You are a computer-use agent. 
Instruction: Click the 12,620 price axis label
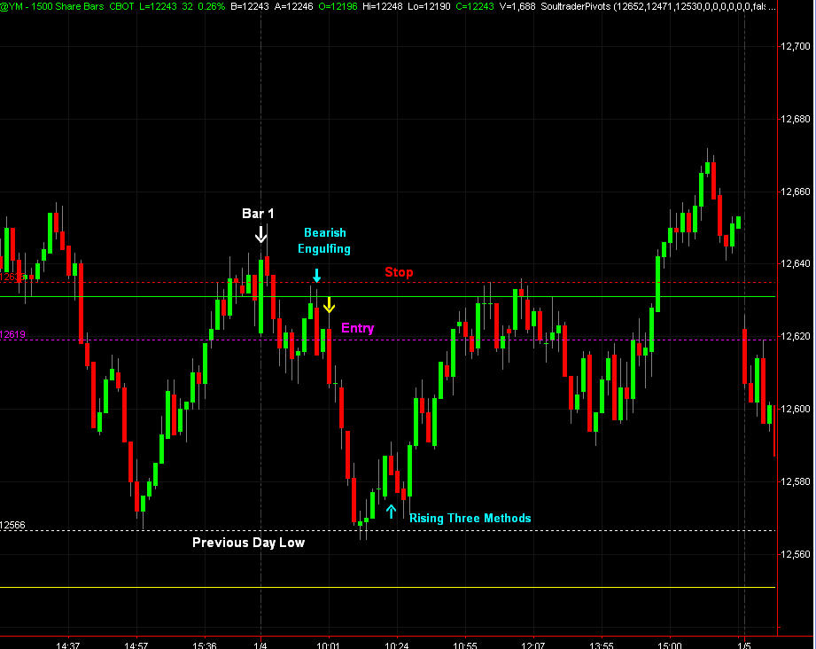point(796,337)
